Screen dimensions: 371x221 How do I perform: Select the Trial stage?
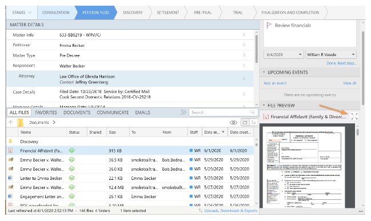pyautogui.click(x=237, y=13)
